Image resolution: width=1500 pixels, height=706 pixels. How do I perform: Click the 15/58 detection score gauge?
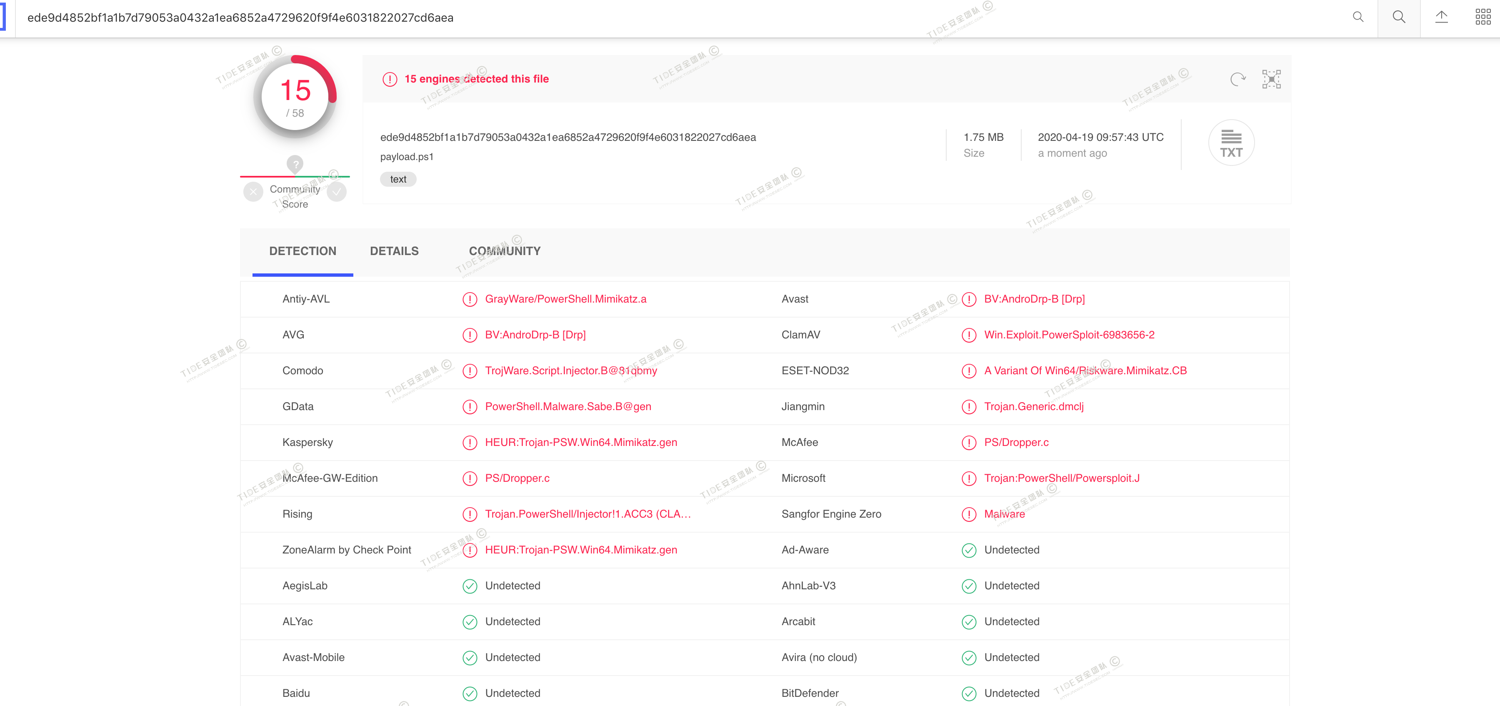[295, 97]
